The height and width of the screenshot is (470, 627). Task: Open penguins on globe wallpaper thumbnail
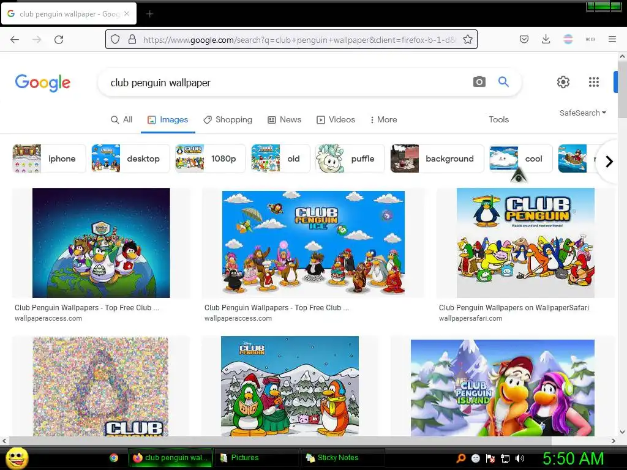tap(101, 243)
